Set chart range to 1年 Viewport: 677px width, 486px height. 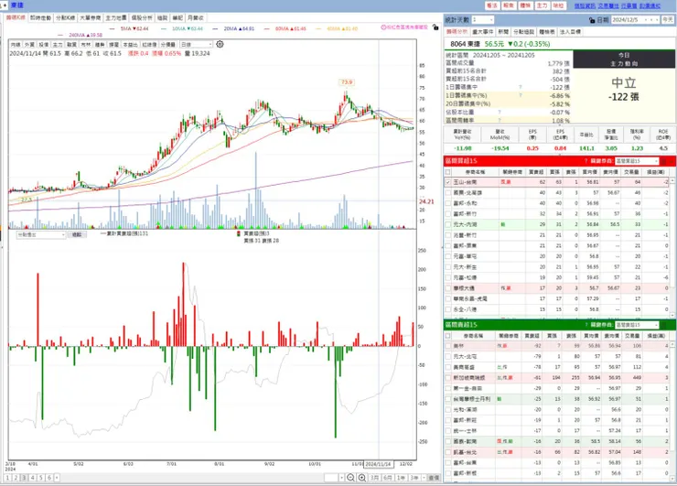(401, 478)
